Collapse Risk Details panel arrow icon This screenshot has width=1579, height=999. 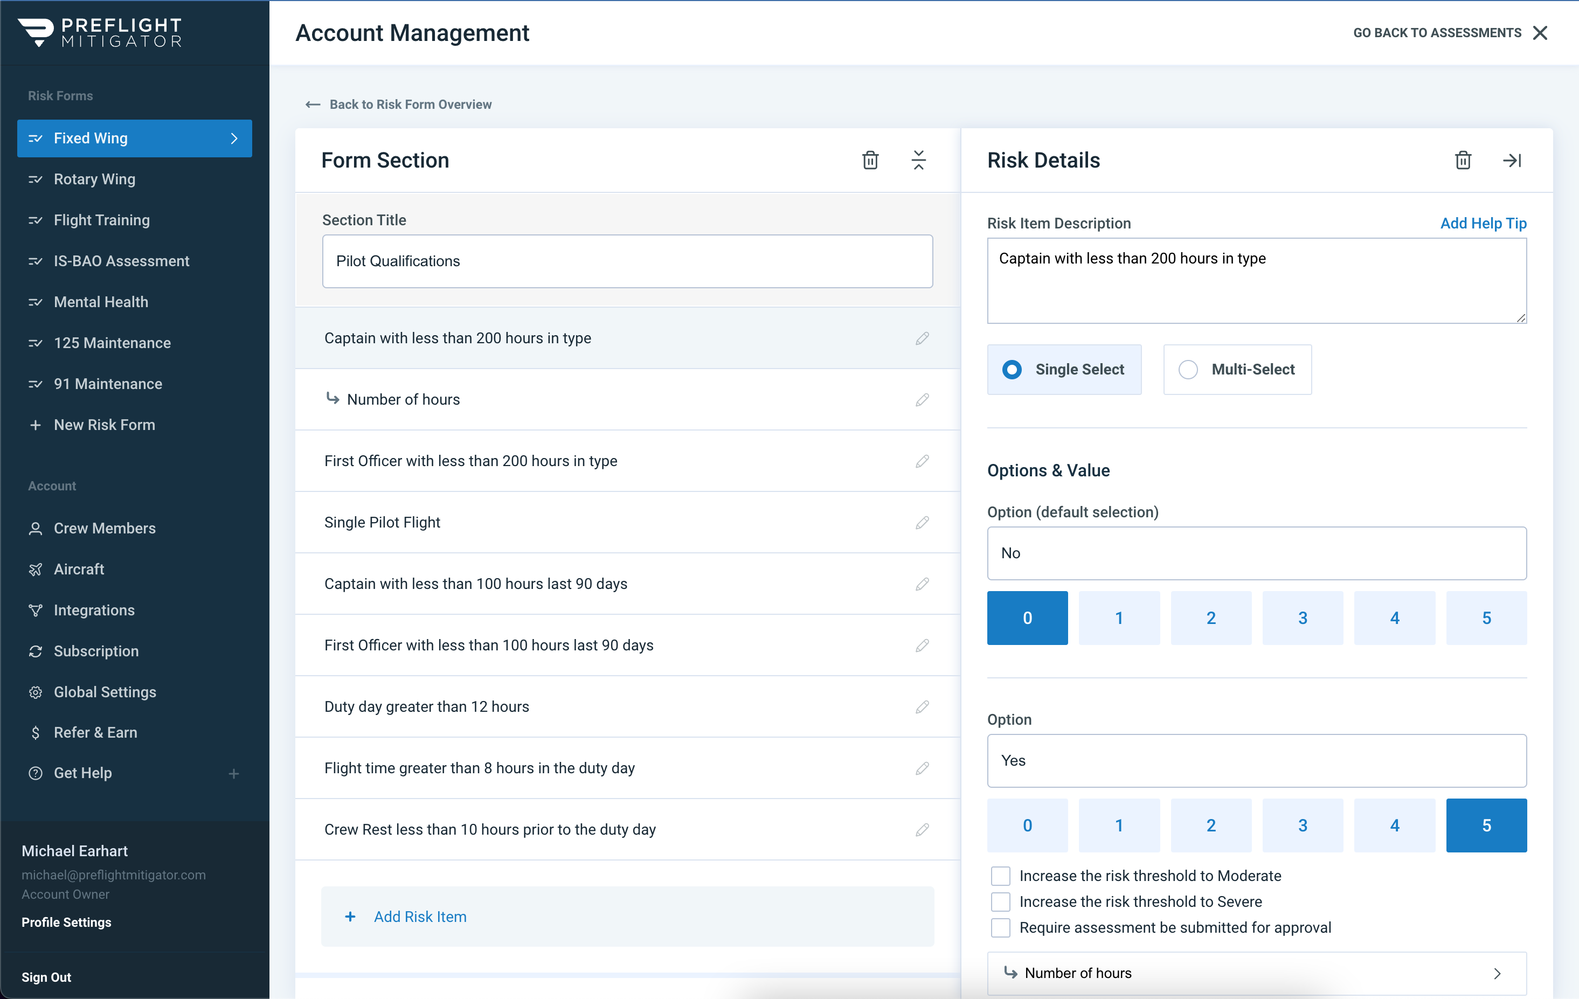coord(1512,160)
